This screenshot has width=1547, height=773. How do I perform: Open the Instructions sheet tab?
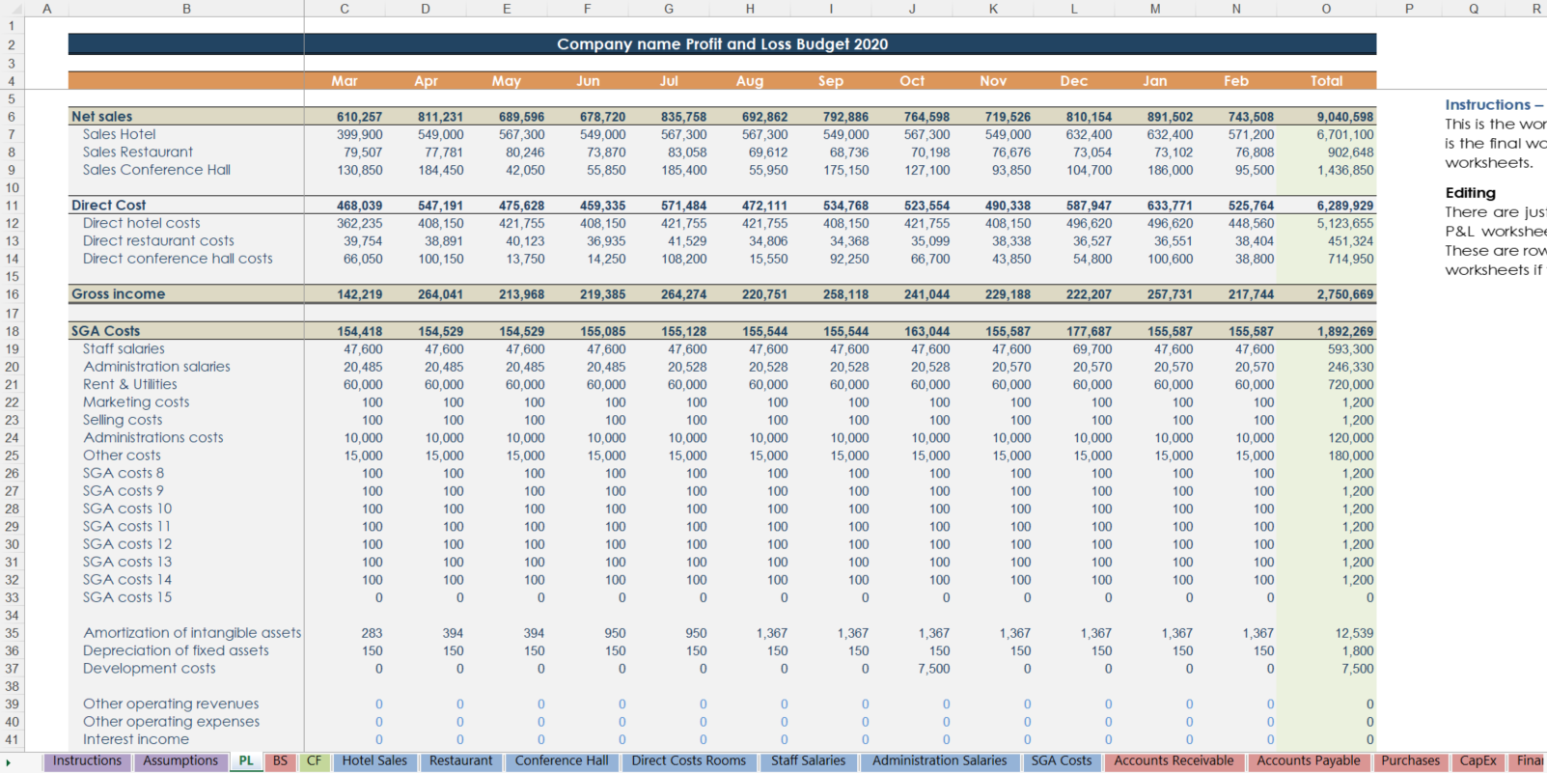coord(87,761)
